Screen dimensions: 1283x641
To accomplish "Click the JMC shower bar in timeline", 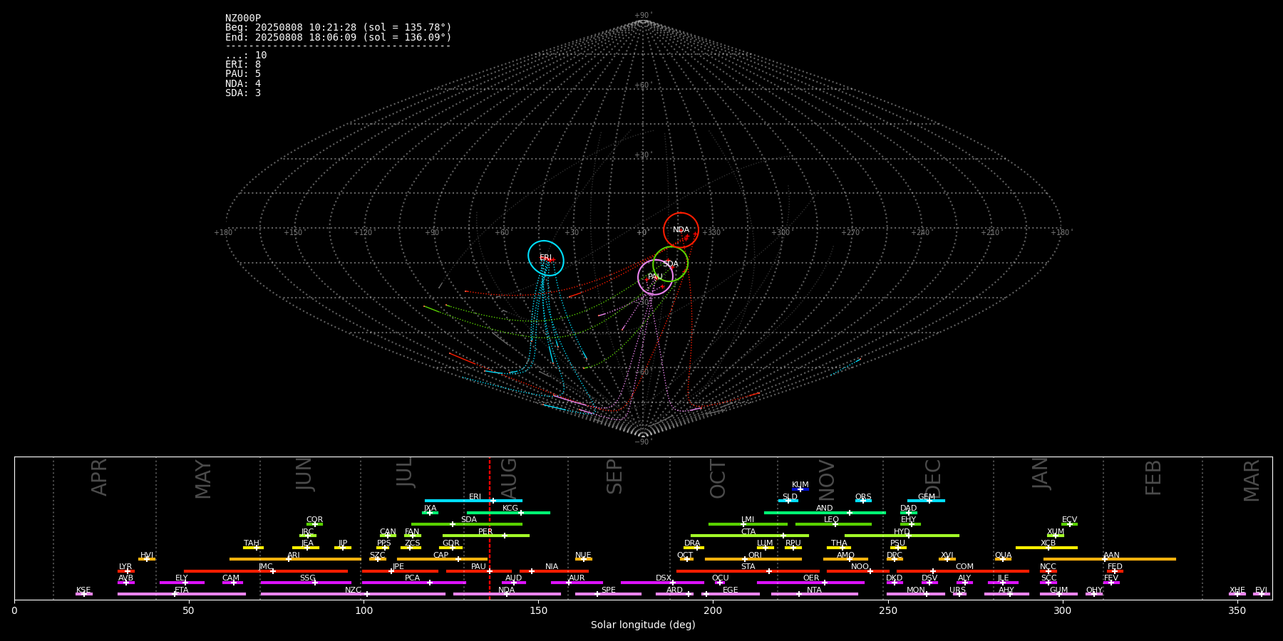I will click(x=266, y=571).
